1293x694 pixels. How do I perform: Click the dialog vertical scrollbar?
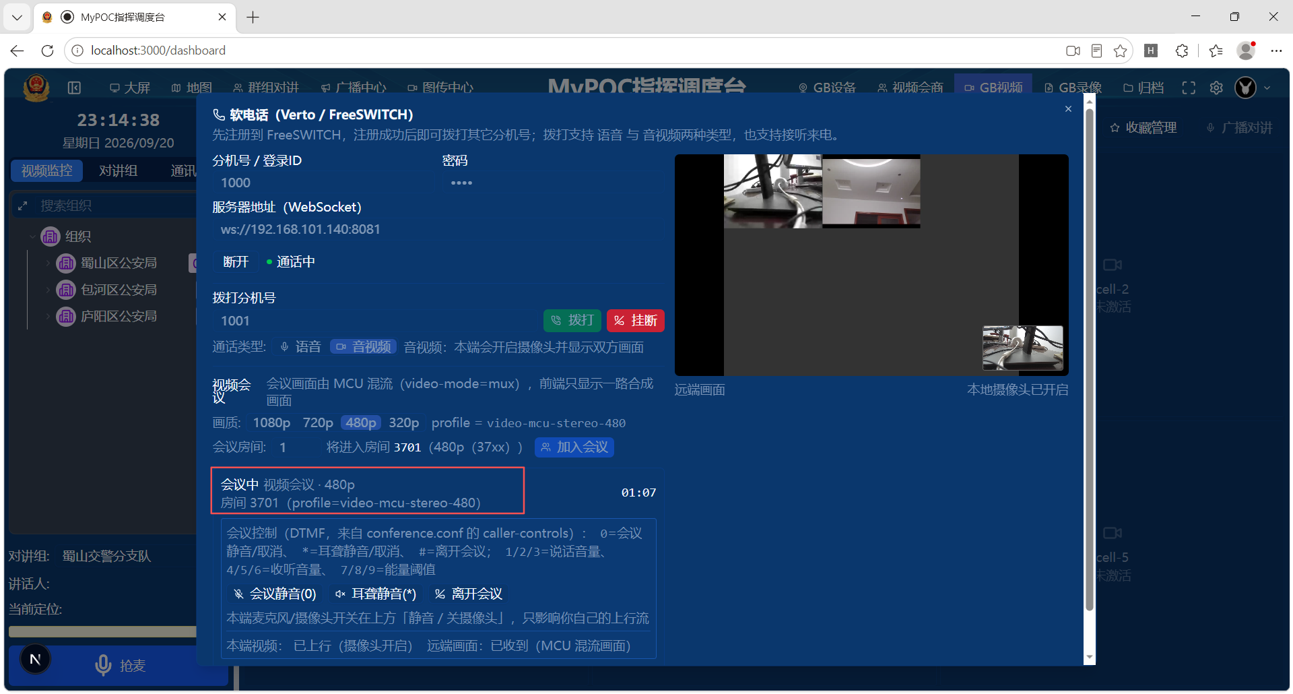(x=1090, y=360)
